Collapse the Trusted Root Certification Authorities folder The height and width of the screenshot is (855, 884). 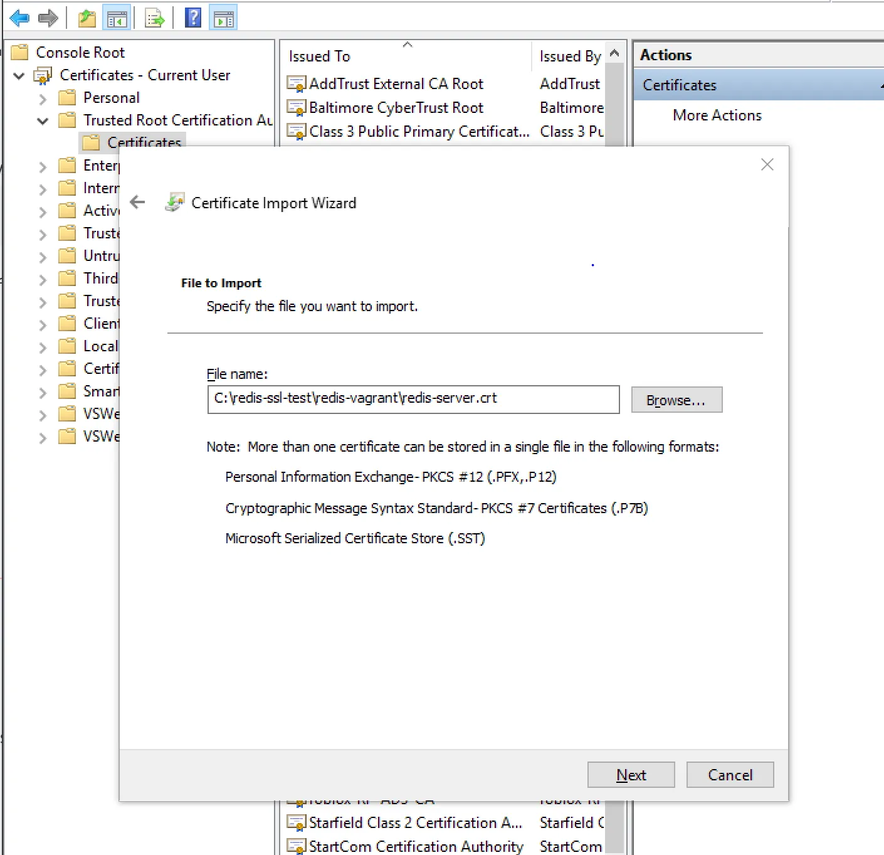point(43,121)
